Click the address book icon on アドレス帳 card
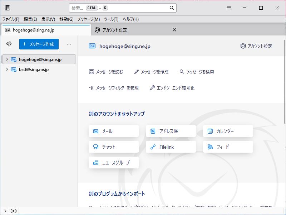This screenshot has height=215, width=286. (153, 131)
